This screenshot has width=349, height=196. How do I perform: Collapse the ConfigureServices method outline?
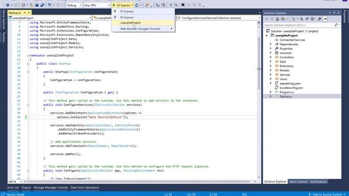pyautogui.click(x=28, y=105)
